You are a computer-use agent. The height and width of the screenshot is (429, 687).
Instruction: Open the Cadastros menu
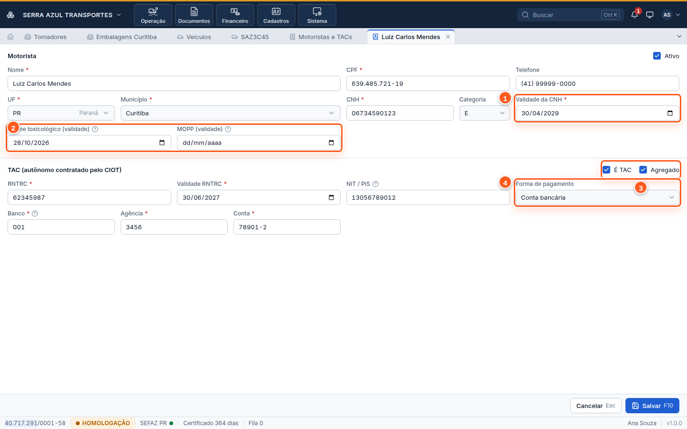(276, 15)
